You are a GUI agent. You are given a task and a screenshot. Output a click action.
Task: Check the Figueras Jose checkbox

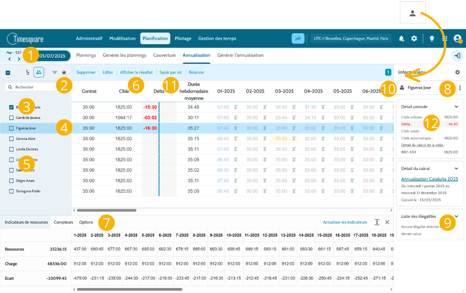11,128
